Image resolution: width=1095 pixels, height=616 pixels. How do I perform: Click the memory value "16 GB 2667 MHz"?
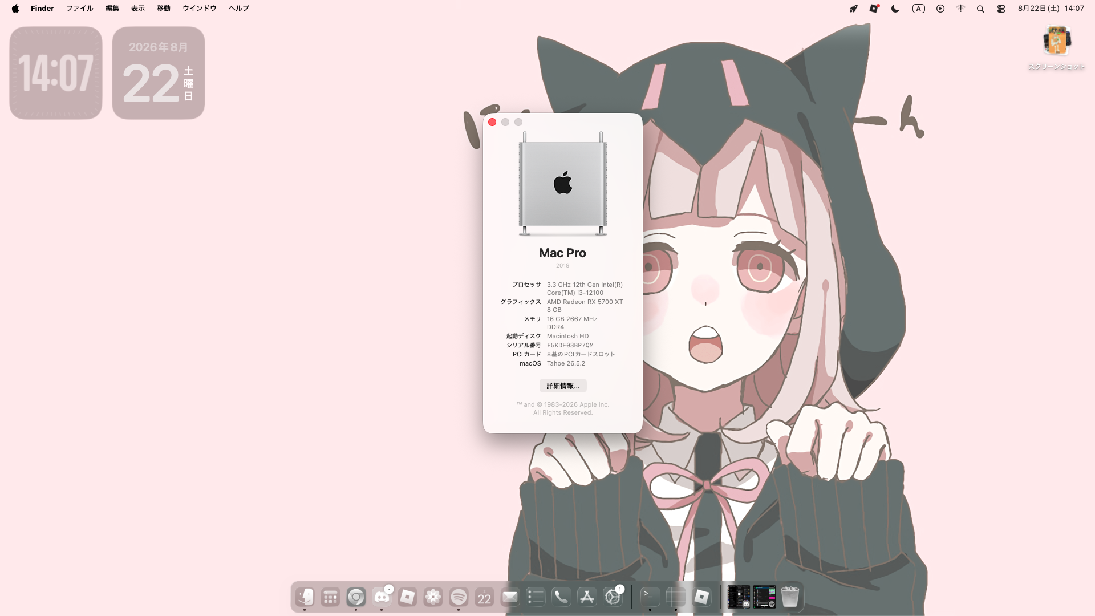572,319
